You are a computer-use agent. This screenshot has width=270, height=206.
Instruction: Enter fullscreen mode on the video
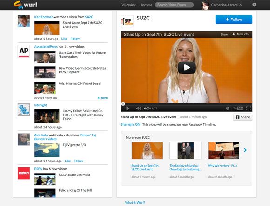click(249, 108)
